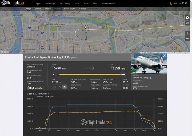Click the yellow airplane on the map
The height and width of the screenshot is (136, 192).
point(116,30)
